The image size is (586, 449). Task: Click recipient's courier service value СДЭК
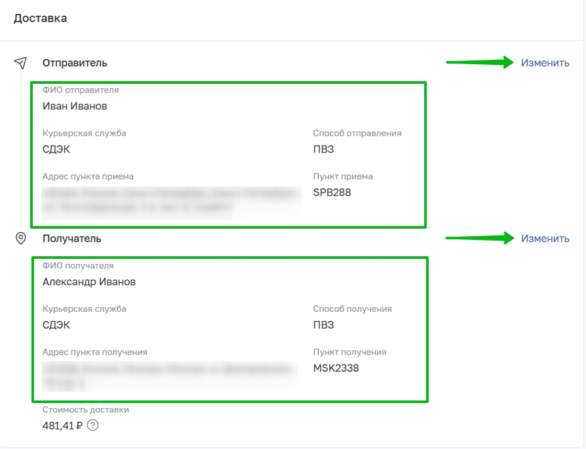coord(56,325)
